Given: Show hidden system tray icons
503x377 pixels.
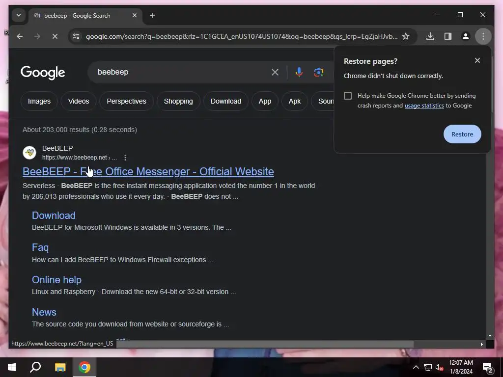Looking at the screenshot, I should 416,367.
